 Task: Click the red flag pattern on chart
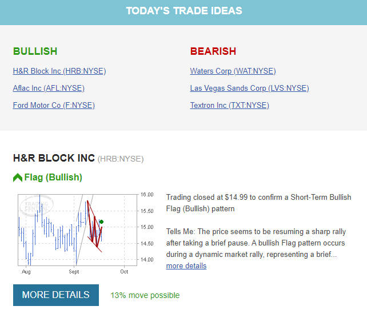[x=94, y=226]
